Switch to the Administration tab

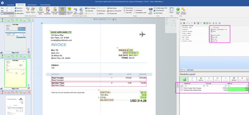(32, 5)
